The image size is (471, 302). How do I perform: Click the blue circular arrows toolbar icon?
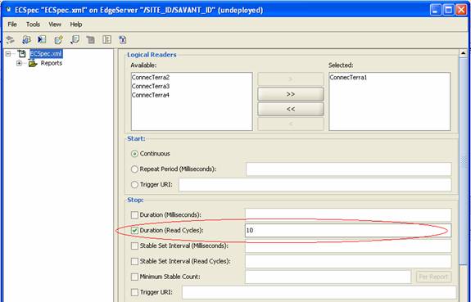pos(26,39)
